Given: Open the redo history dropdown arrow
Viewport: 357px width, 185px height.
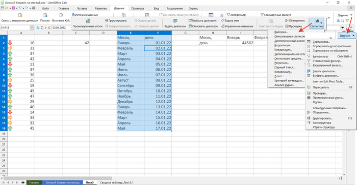Looking at the screenshot, I should click(30, 8).
